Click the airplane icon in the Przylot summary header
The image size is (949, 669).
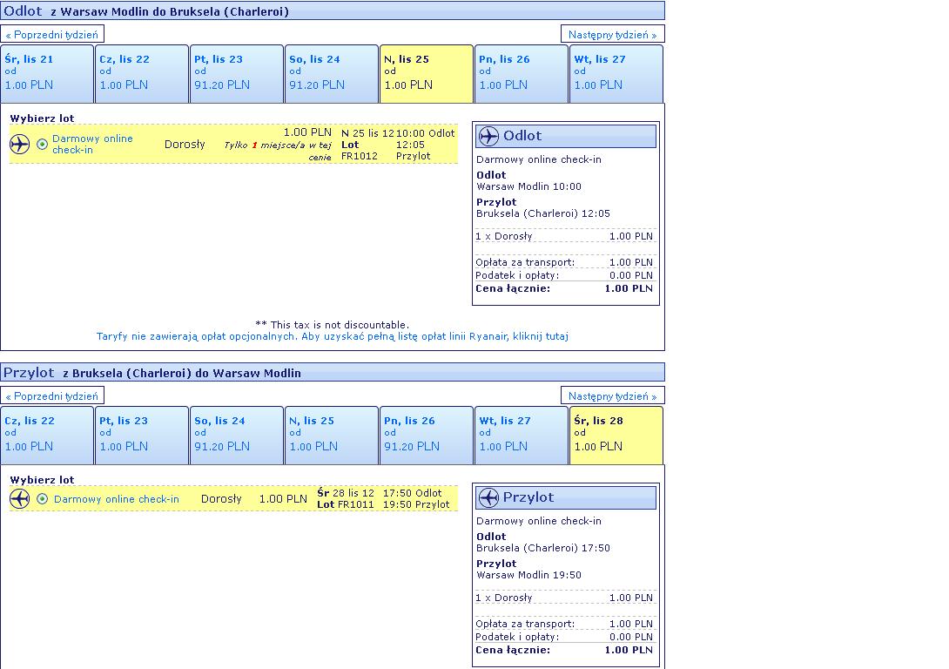coord(488,497)
